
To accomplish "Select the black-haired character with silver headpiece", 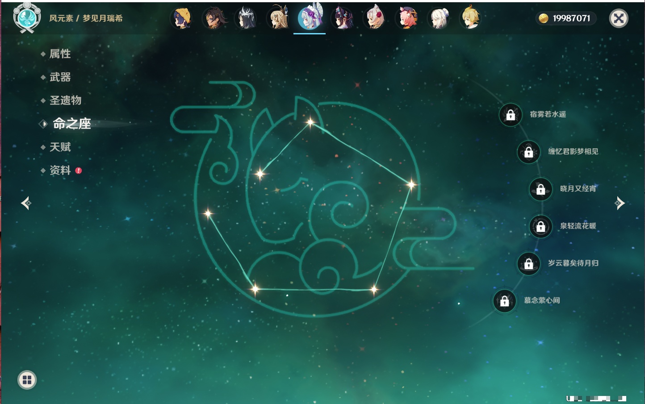I will [x=246, y=18].
